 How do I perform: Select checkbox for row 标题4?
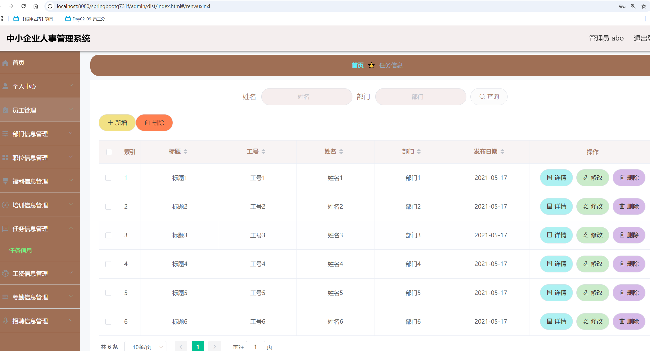coord(108,264)
